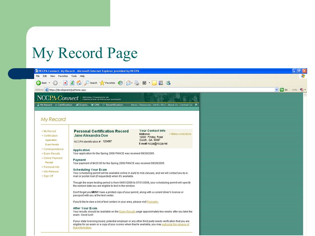Open the Mail envelope icon

pyautogui.click(x=128, y=83)
